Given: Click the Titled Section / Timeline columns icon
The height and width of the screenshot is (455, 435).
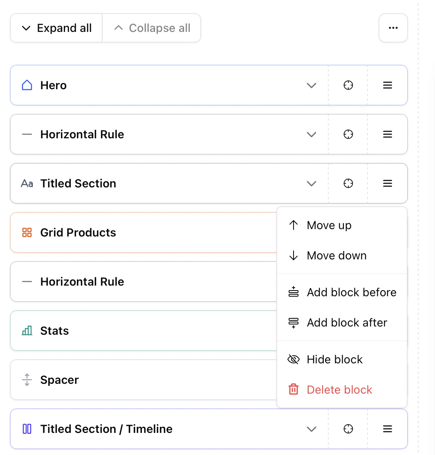Looking at the screenshot, I should point(27,429).
